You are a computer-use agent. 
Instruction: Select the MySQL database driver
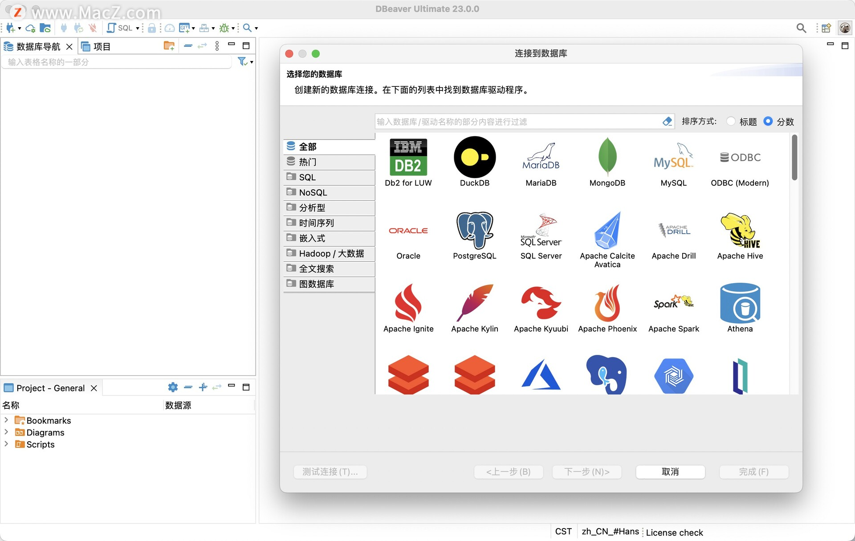click(x=673, y=163)
